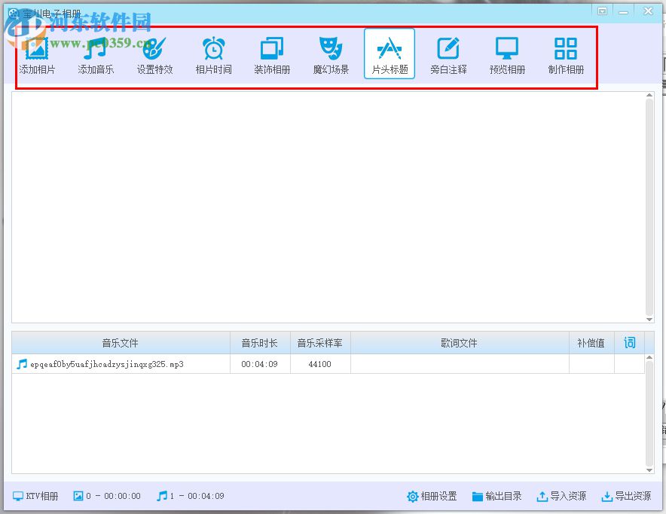Click 导出资源 export resources
Viewport: 666px width, 514px height.
click(x=626, y=496)
